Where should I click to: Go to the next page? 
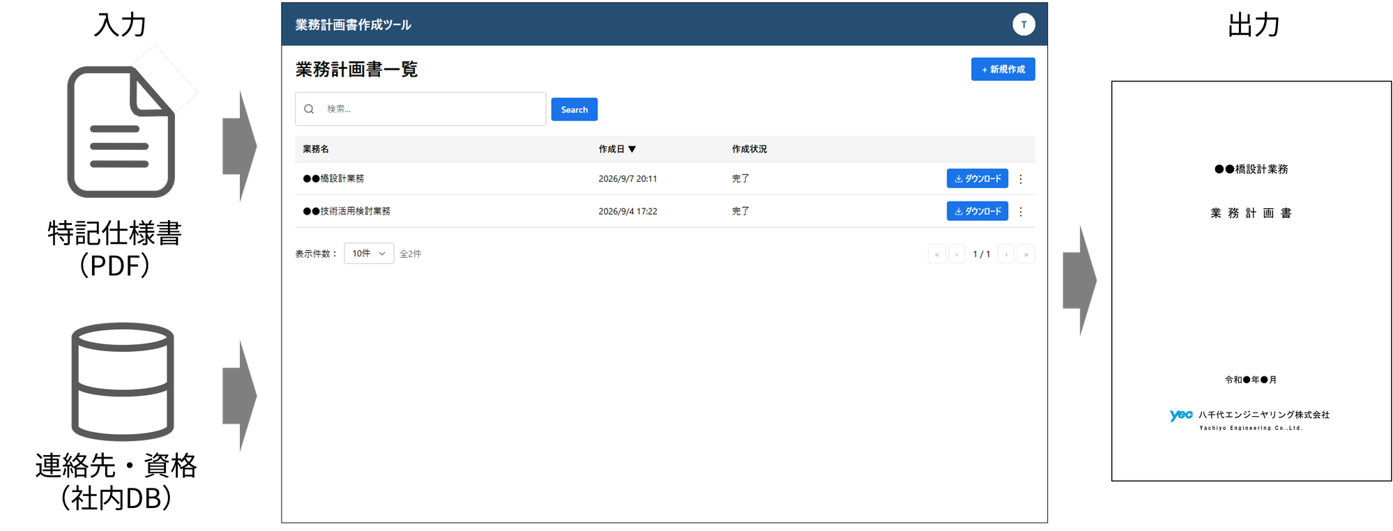tap(1006, 254)
